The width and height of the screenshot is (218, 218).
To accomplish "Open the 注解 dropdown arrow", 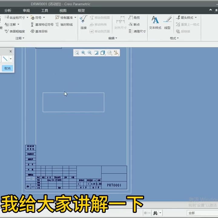I will pyautogui.click(x=18, y=25).
